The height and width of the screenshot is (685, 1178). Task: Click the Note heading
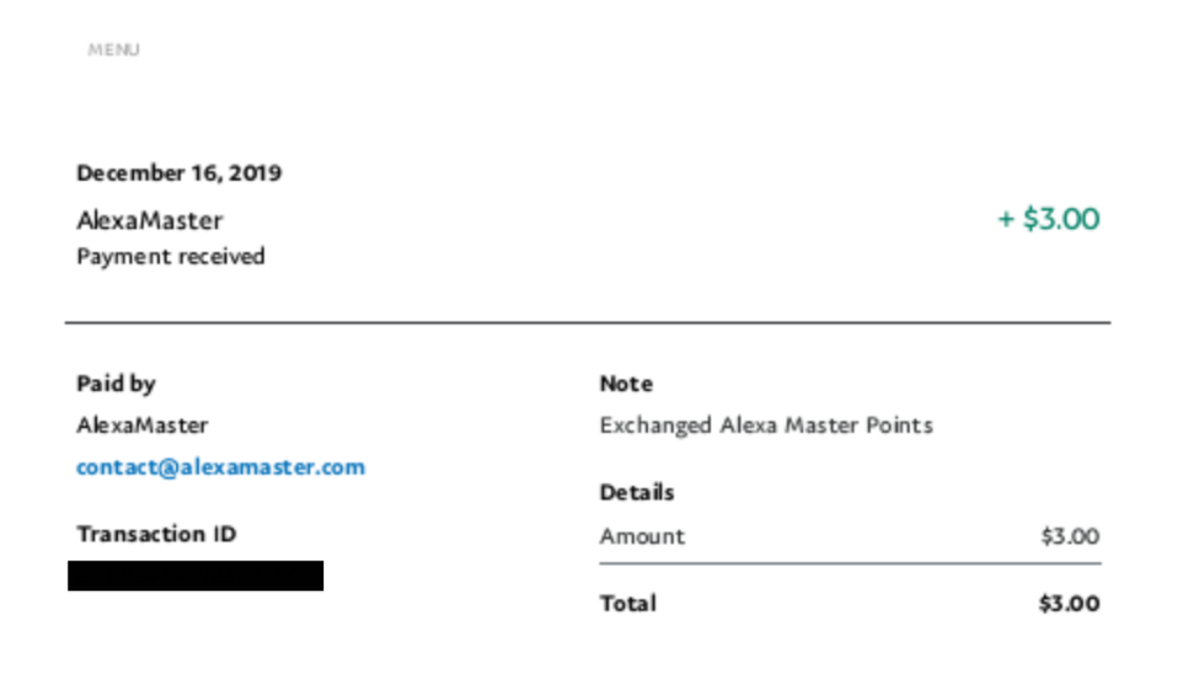point(625,384)
